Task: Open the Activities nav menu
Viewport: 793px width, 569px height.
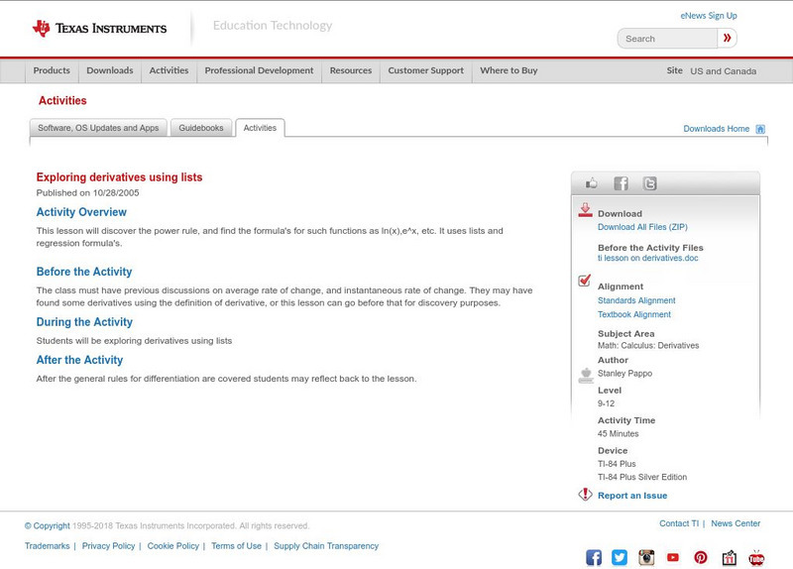Action: point(169,70)
